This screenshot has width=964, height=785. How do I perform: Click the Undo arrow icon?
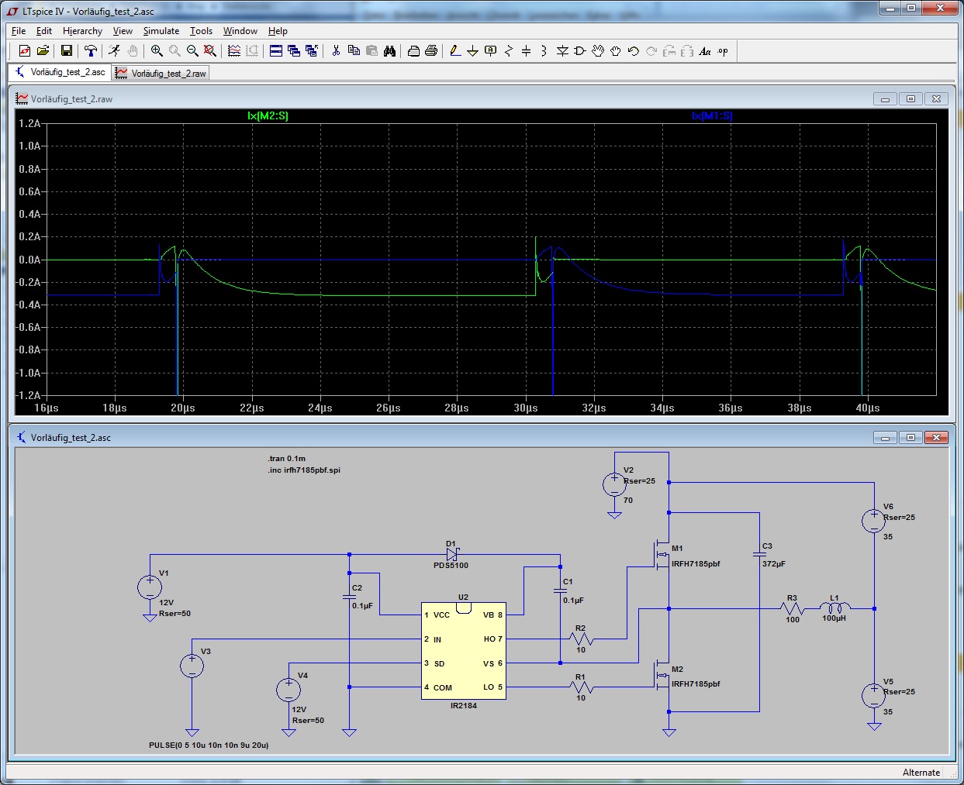[634, 51]
